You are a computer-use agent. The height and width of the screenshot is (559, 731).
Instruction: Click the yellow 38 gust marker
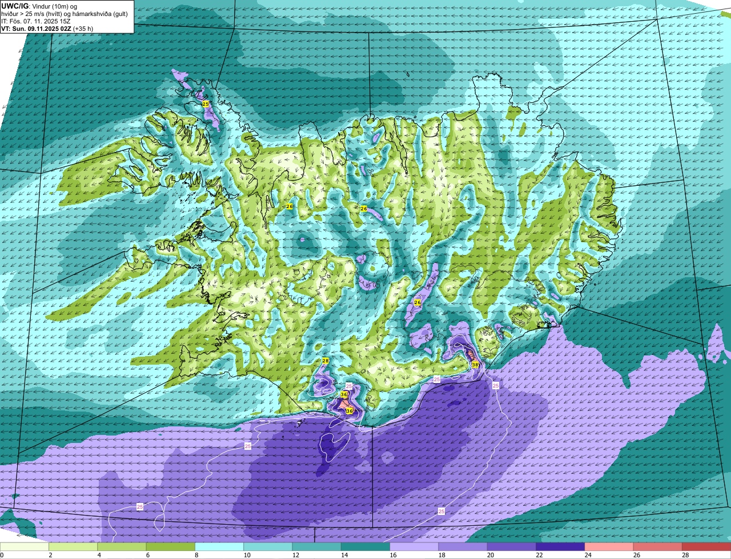pos(475,364)
